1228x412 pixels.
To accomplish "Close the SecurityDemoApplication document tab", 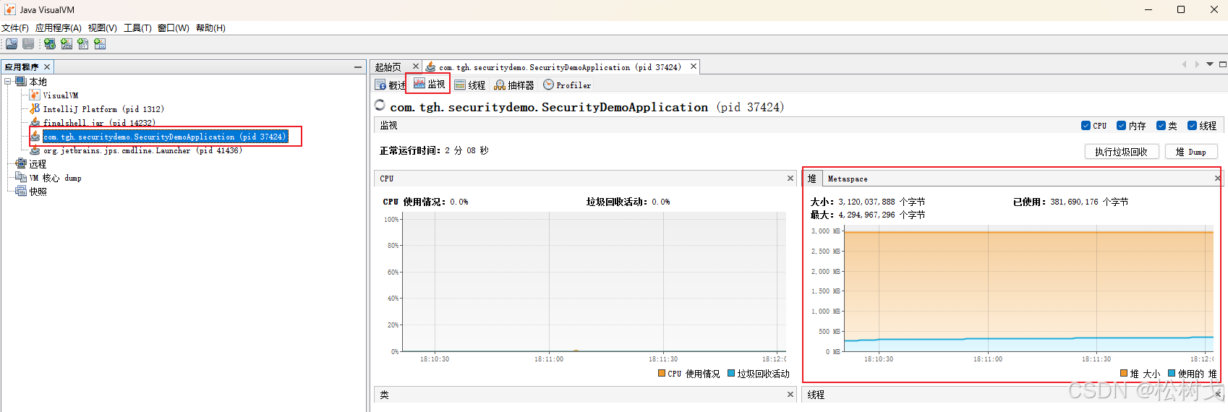I will pyautogui.click(x=694, y=66).
